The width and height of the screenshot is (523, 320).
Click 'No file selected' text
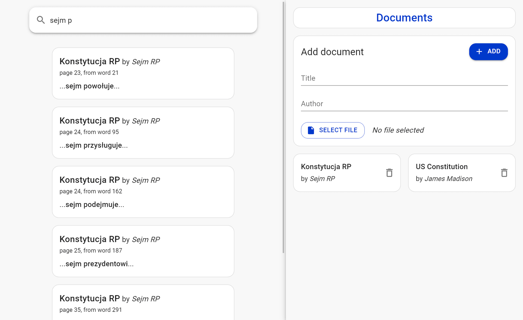point(398,130)
